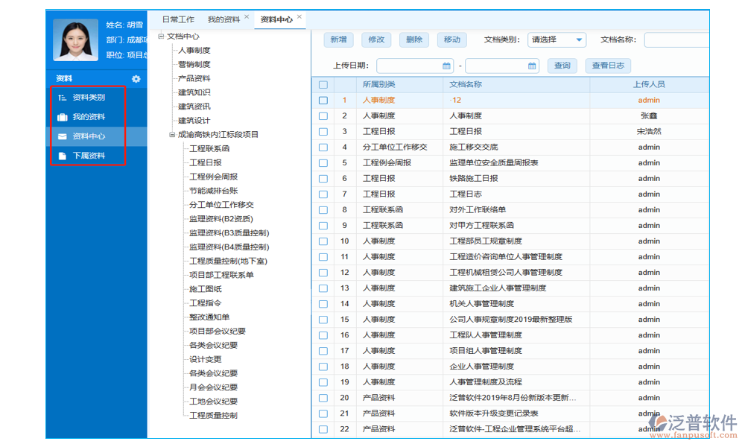Click the gear settings icon on the 资料 panel
Image resolution: width=745 pixels, height=447 pixels.
[x=136, y=78]
